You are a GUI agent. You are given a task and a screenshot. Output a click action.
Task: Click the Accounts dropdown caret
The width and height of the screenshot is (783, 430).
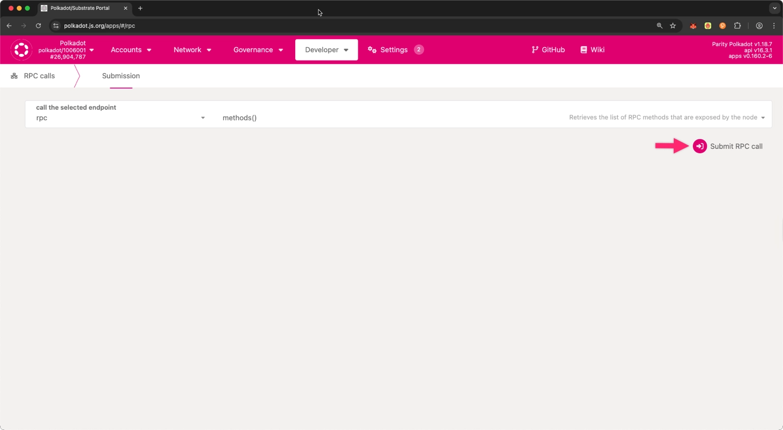click(149, 50)
